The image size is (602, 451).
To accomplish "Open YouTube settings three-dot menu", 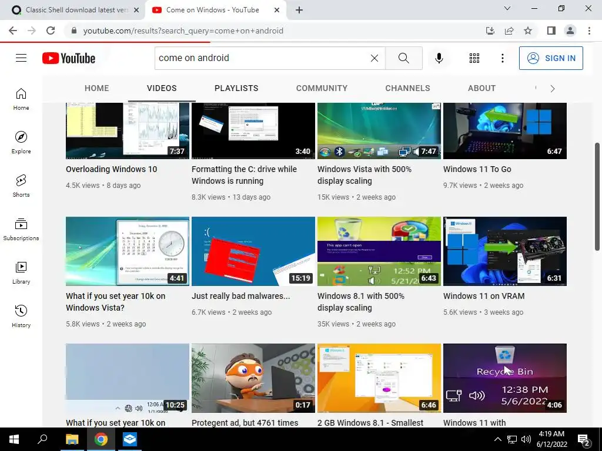I will tap(502, 58).
